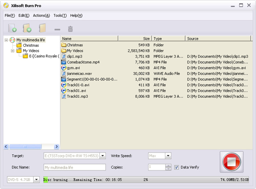256x189 pixels.
Task: Select the Christmas label in the tree
Action: click(x=31, y=46)
